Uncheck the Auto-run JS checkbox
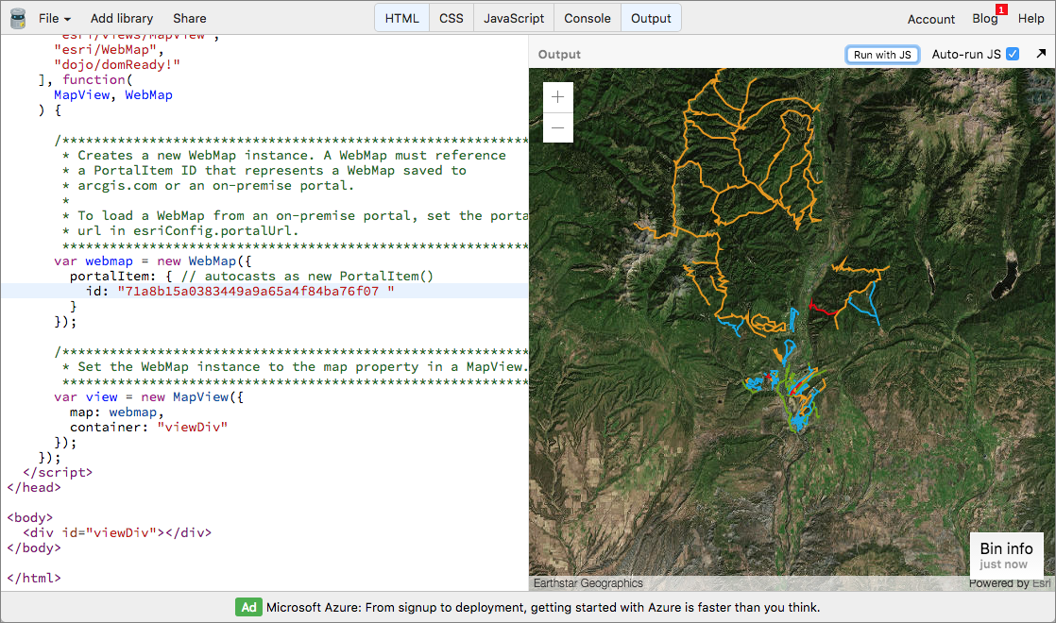The height and width of the screenshot is (623, 1056). click(x=1013, y=54)
